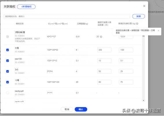The height and width of the screenshot is (116, 164).
Task: Click the list scrollbar thumb
Action: 143,36
